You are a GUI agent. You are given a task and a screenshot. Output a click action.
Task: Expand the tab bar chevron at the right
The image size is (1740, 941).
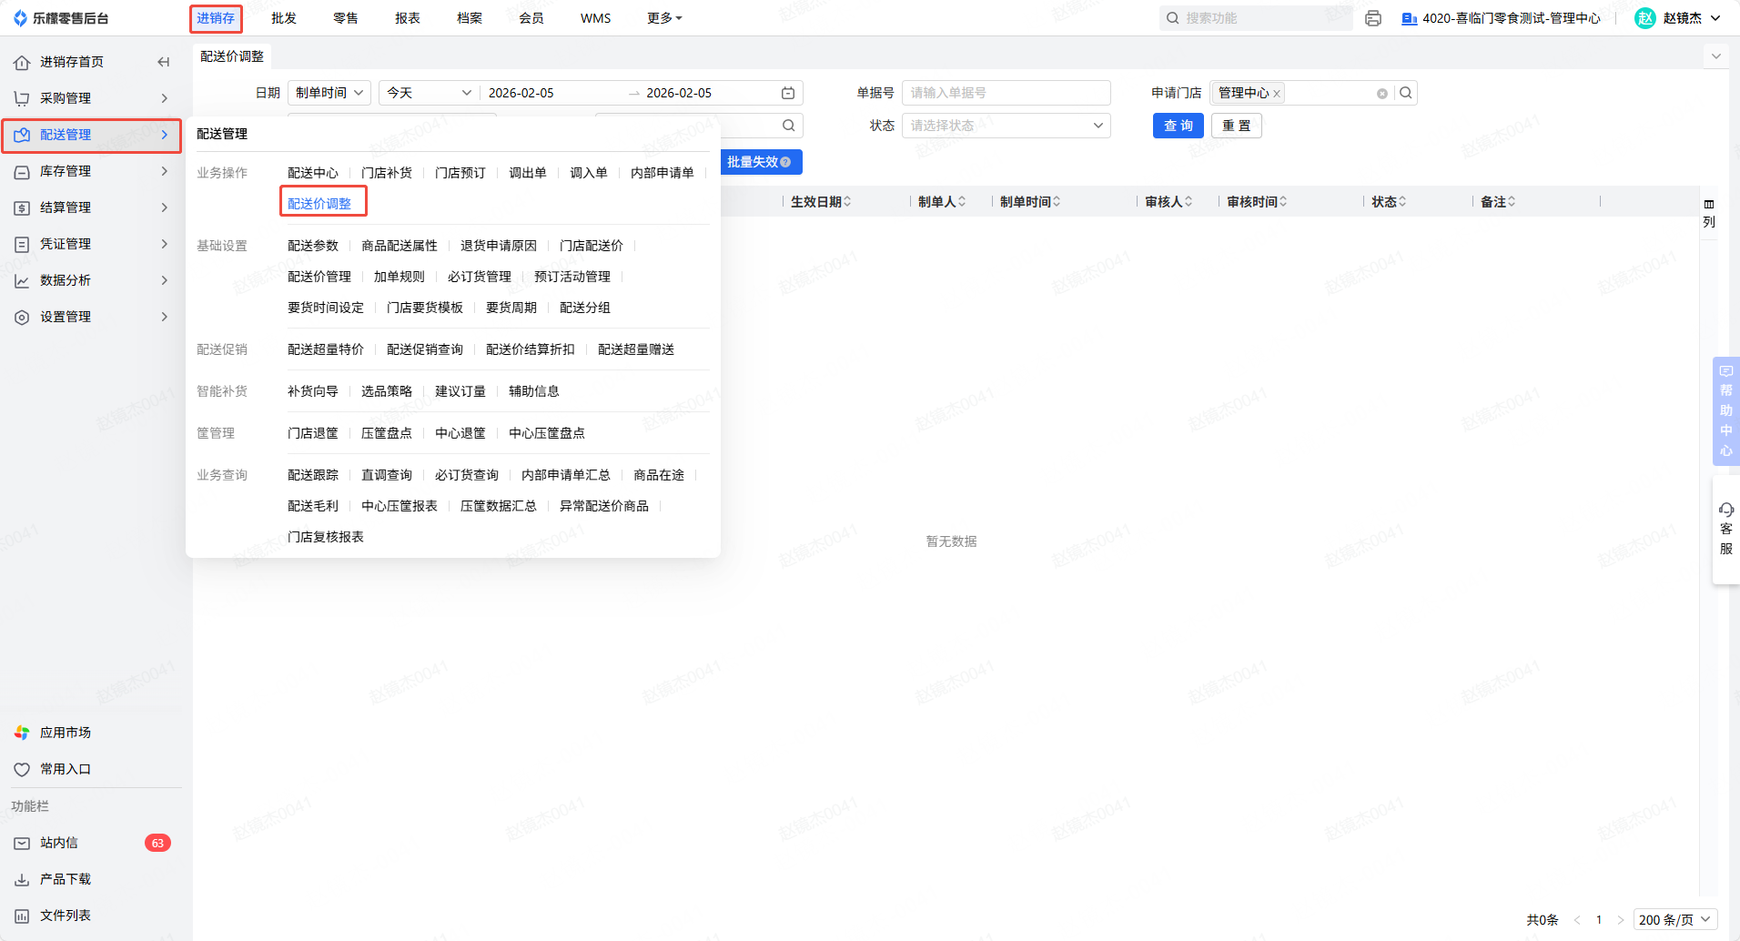click(1716, 56)
